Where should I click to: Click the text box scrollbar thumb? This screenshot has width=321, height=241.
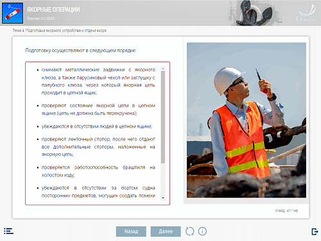[x=163, y=117]
